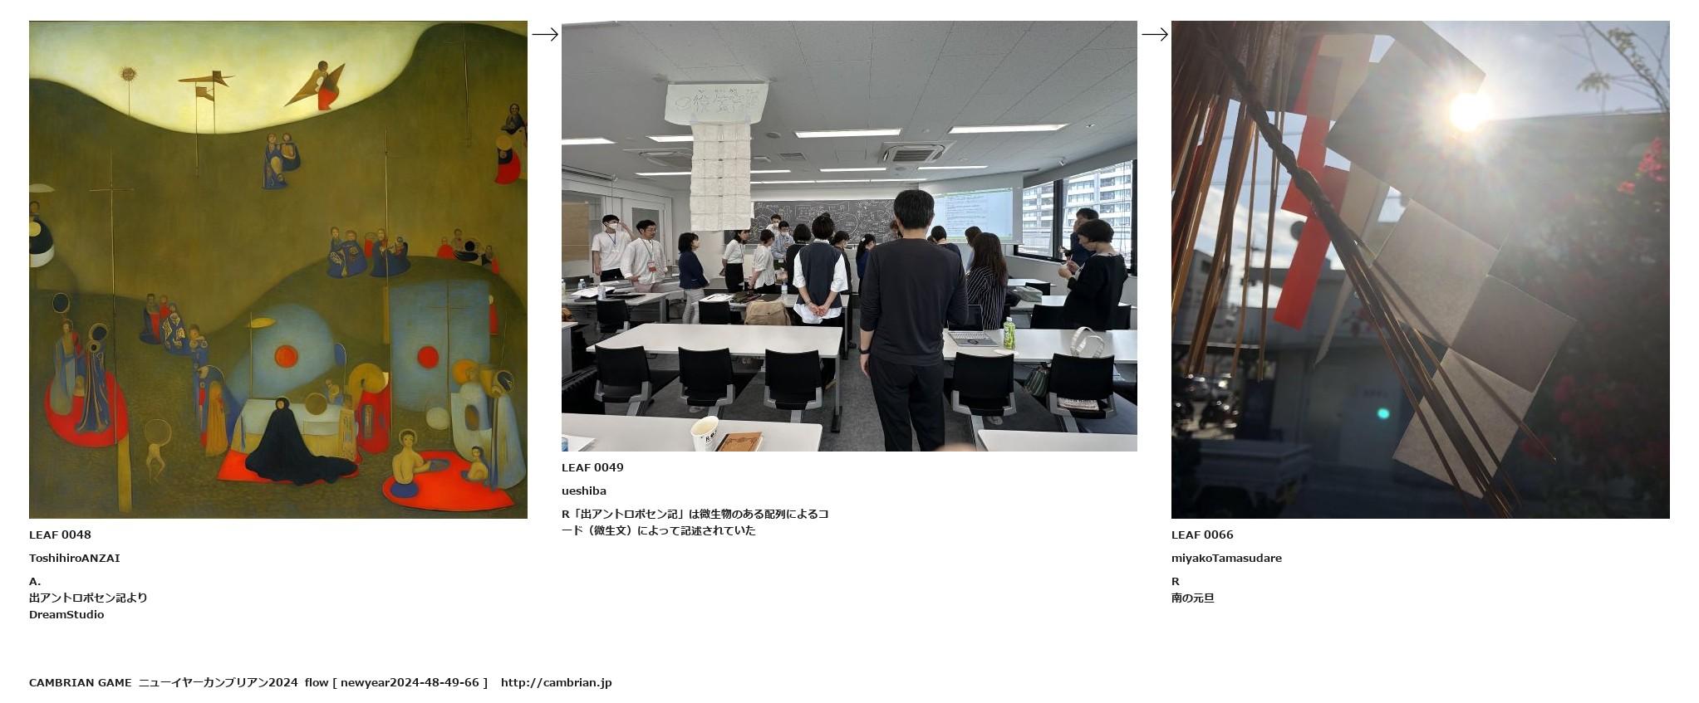Click the LEAF 0049 label
Viewport: 1699px width, 703px height.
[x=592, y=467]
